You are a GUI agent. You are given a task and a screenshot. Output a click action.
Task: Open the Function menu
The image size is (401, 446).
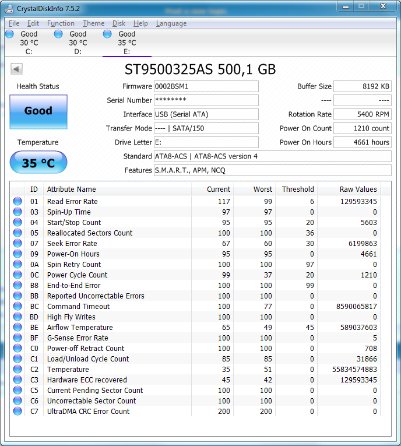(x=61, y=23)
